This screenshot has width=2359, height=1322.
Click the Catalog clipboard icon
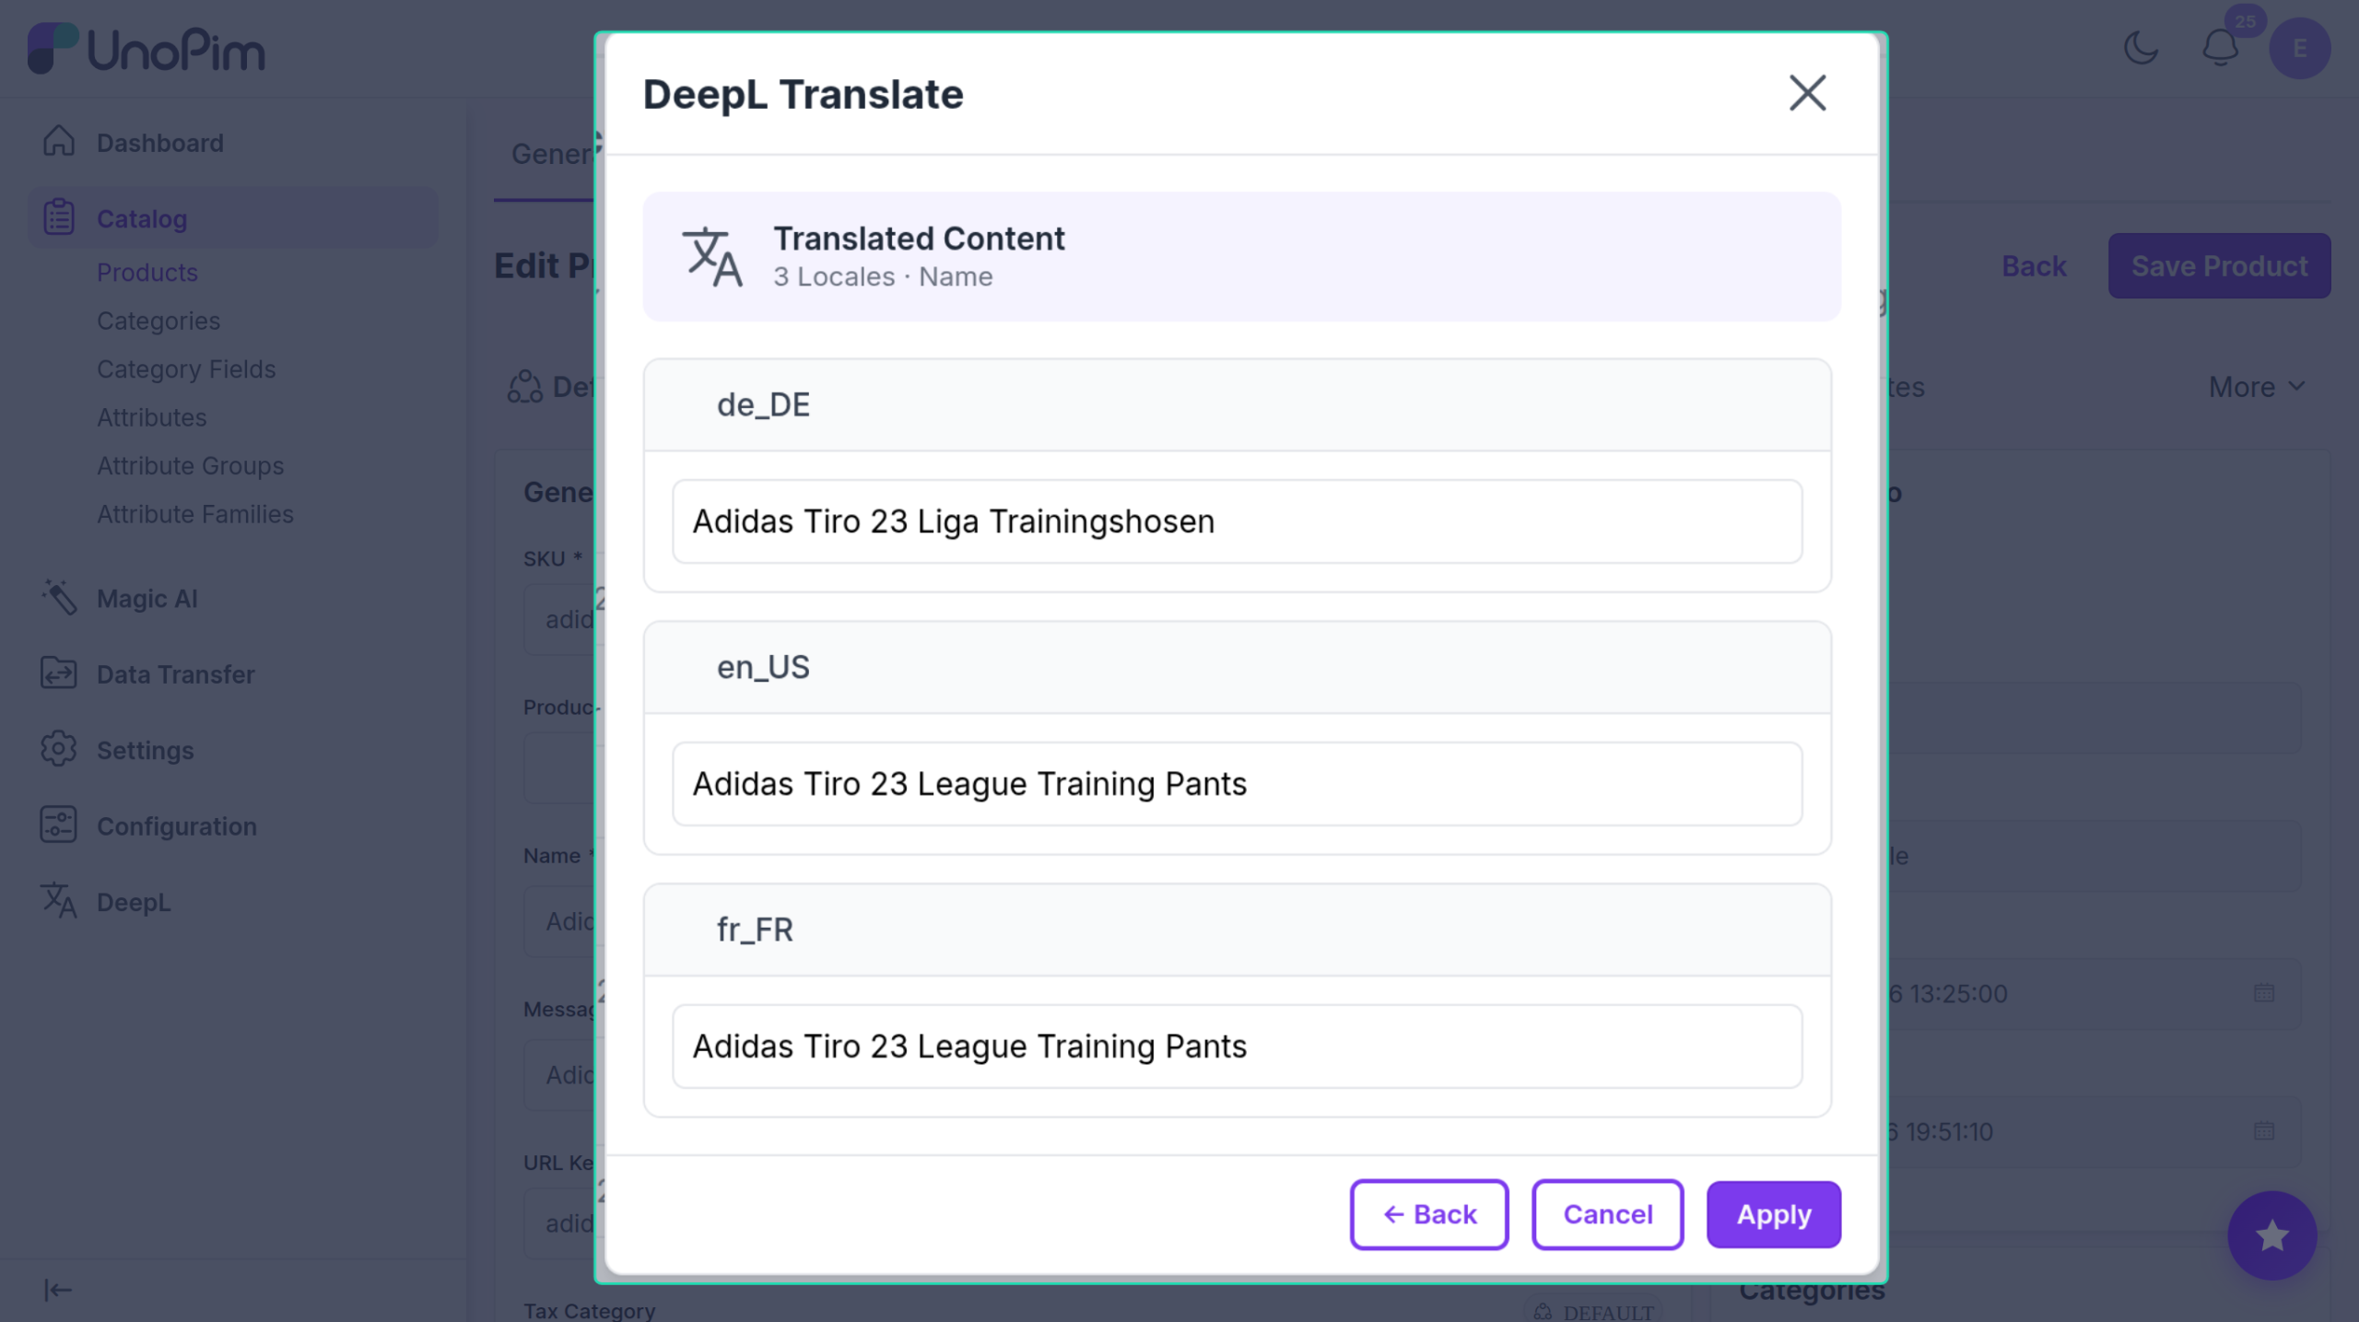[x=59, y=217]
